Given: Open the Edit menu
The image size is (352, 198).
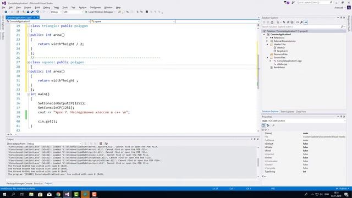Looking at the screenshot, I should click(10, 7).
